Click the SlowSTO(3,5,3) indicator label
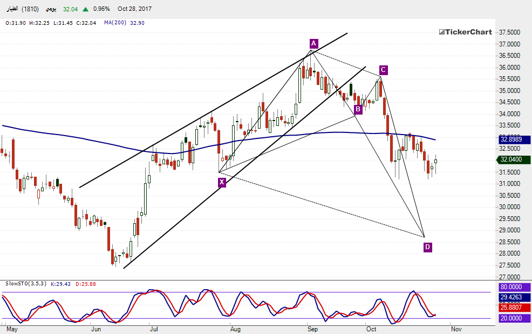 [x=26, y=283]
